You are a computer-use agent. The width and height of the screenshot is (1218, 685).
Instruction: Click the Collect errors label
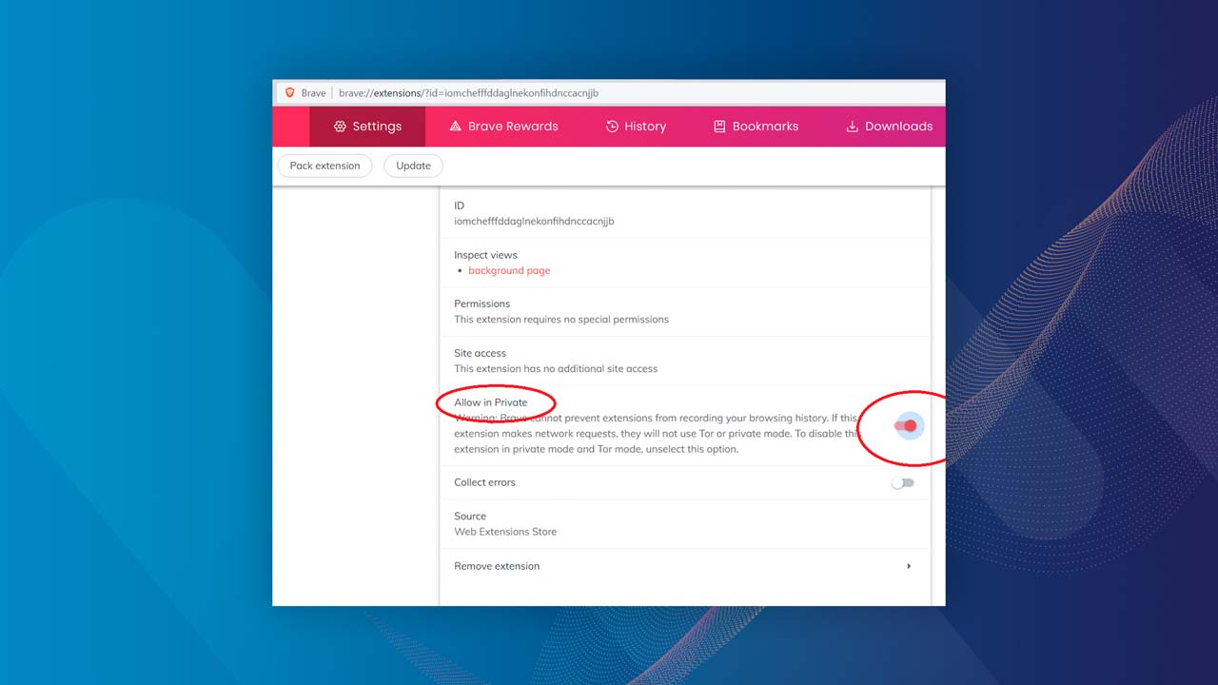click(x=484, y=482)
